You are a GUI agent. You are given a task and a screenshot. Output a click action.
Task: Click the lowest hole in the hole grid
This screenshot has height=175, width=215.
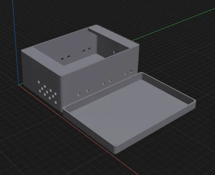point(56,102)
